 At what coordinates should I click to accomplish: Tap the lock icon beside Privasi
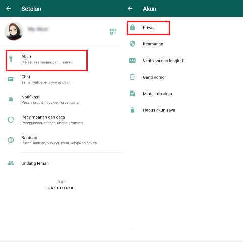point(132,27)
